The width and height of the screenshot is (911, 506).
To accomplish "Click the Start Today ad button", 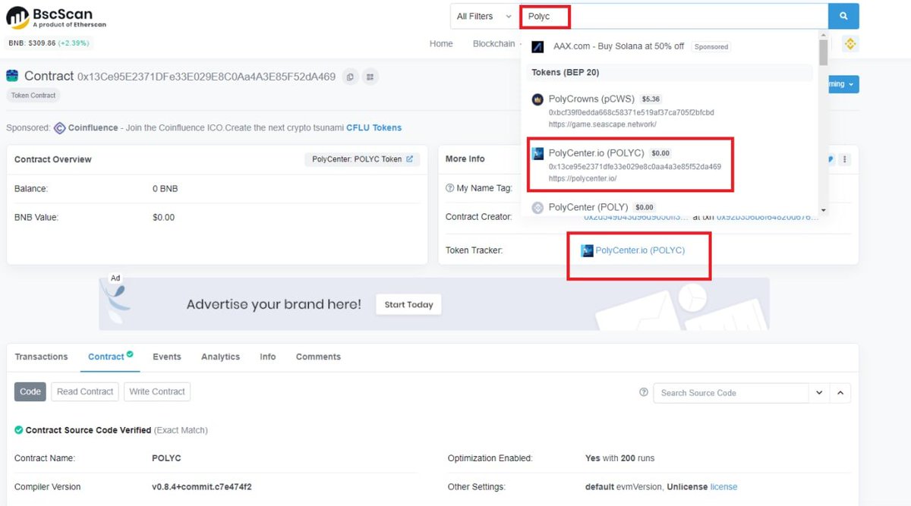I will tap(408, 305).
